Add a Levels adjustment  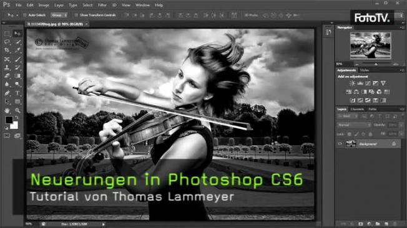360,83
